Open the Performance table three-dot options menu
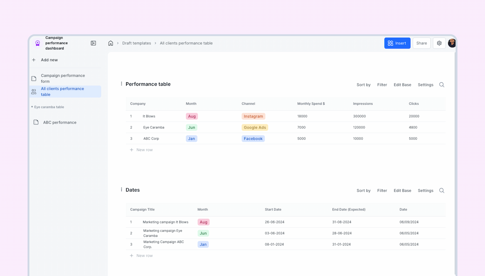 point(121,84)
